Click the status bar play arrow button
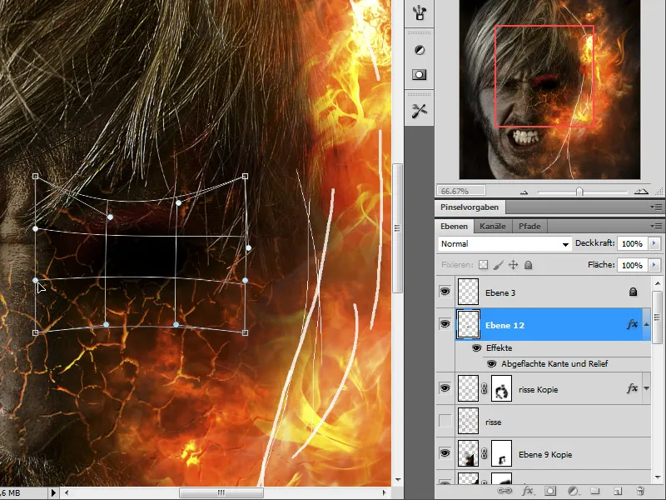Image resolution: width=666 pixels, height=500 pixels. 53,492
